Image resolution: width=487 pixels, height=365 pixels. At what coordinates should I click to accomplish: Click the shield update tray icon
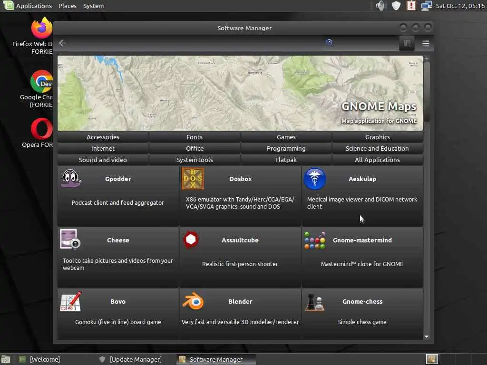click(396, 6)
